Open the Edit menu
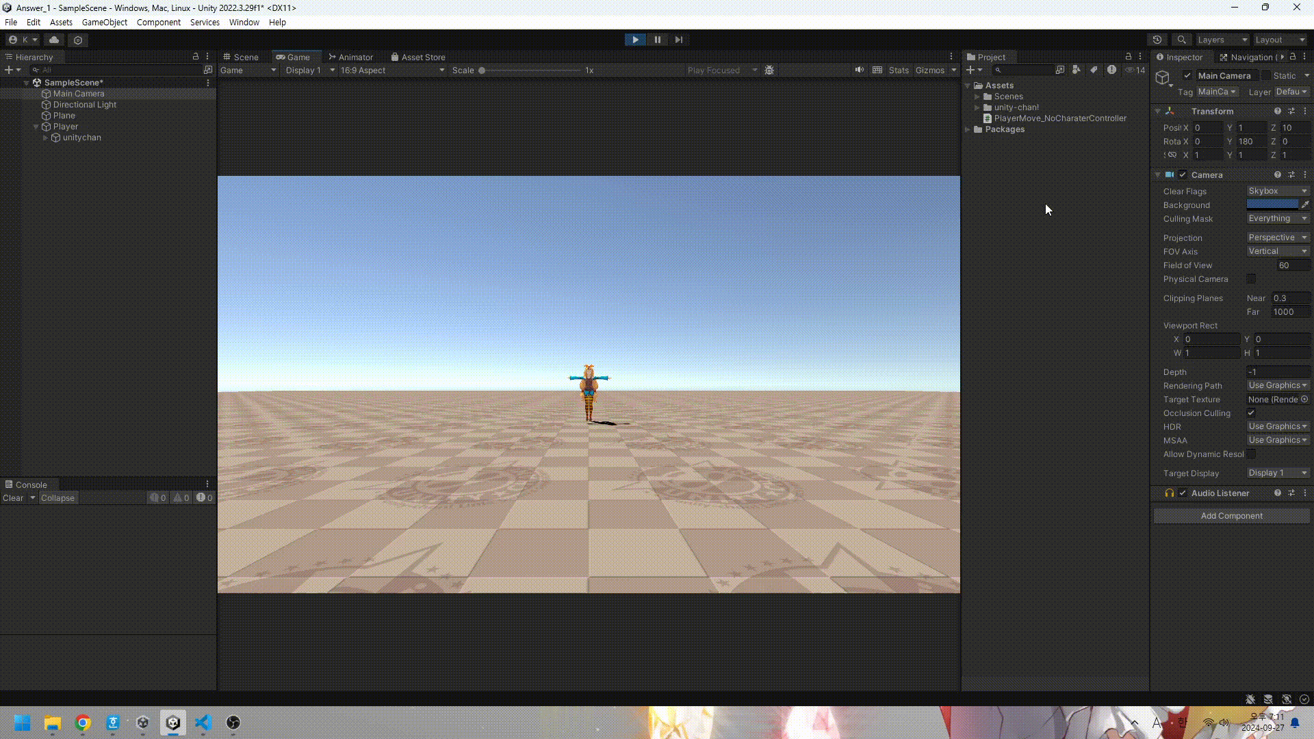Viewport: 1314px width, 739px height. (33, 22)
